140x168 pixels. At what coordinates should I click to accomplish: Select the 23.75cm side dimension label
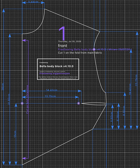click(x=136, y=80)
